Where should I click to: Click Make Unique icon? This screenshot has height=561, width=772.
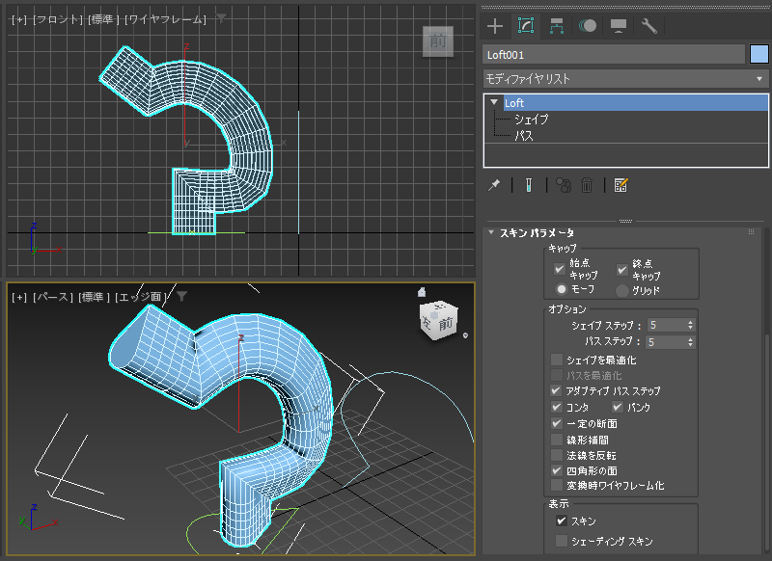point(564,185)
